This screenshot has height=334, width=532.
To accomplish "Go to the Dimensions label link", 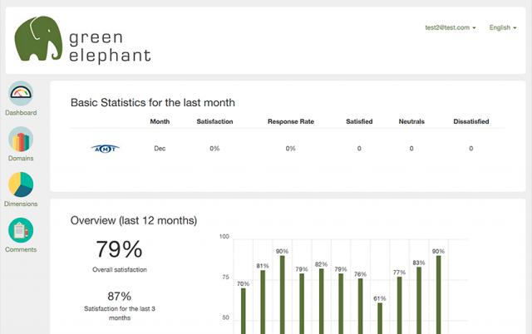I will tap(21, 204).
